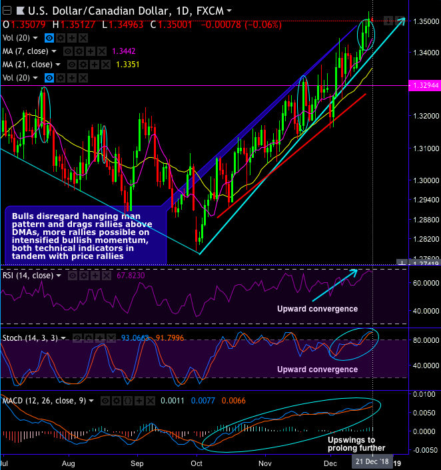The width and height of the screenshot is (441, 470).
Task: Open settings gear for lower Vol (20) indicator
Action: pos(61,78)
